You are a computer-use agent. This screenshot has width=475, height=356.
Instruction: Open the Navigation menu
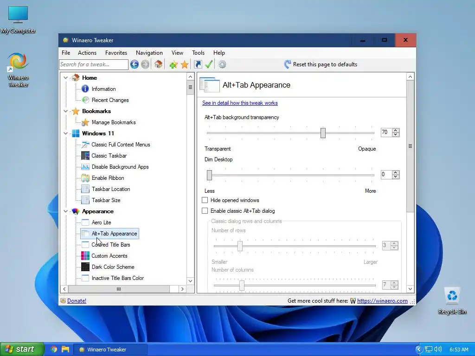(x=149, y=53)
